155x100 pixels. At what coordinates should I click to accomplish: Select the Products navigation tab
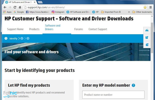pos(34,29)
